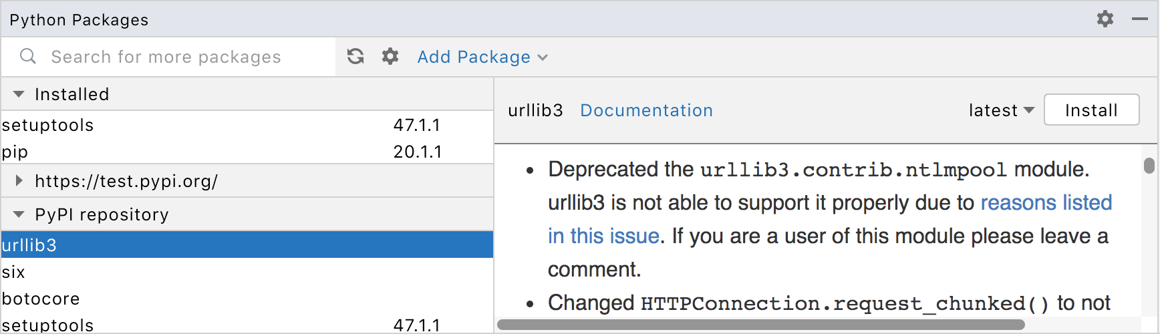The image size is (1160, 334).
Task: Collapse the PyPI repository section
Action: pos(19,214)
